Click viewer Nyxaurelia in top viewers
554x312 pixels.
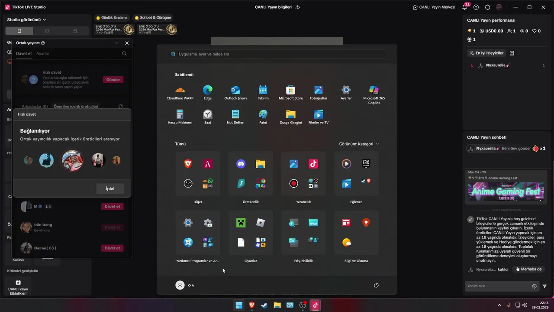coord(498,65)
